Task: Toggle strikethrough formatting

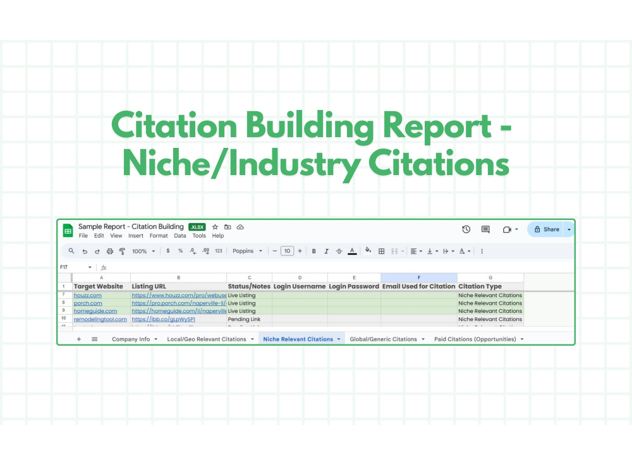Action: 339,251
